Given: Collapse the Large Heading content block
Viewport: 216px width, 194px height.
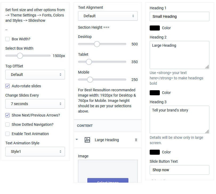Looking at the screenshot, I should [77, 140].
